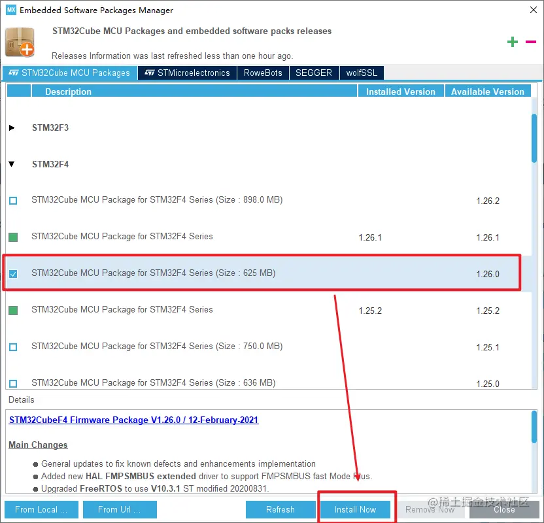Screen dimensions: 544x523
Task: Click the package box icon in header
Action: [x=20, y=42]
